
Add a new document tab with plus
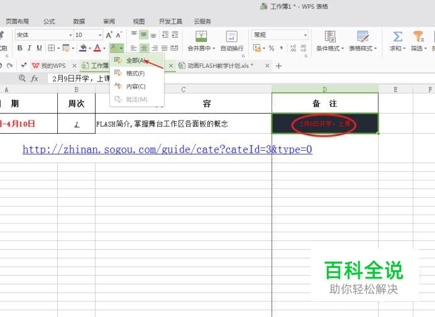pos(279,66)
